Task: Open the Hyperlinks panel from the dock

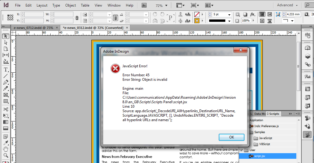Action: [307, 35]
